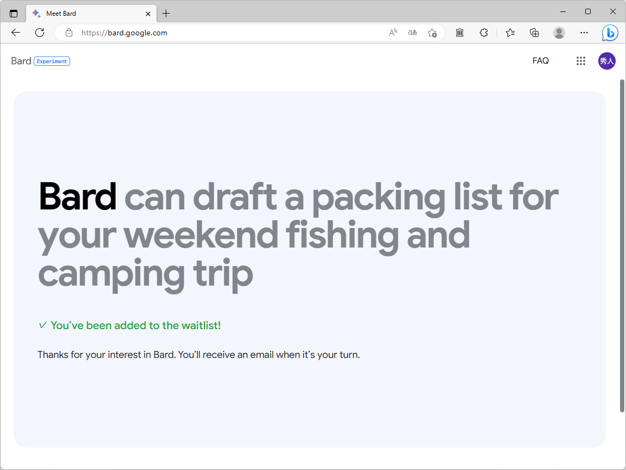Screen dimensions: 626x470
Task: Open the FAQ page
Action: 540,60
